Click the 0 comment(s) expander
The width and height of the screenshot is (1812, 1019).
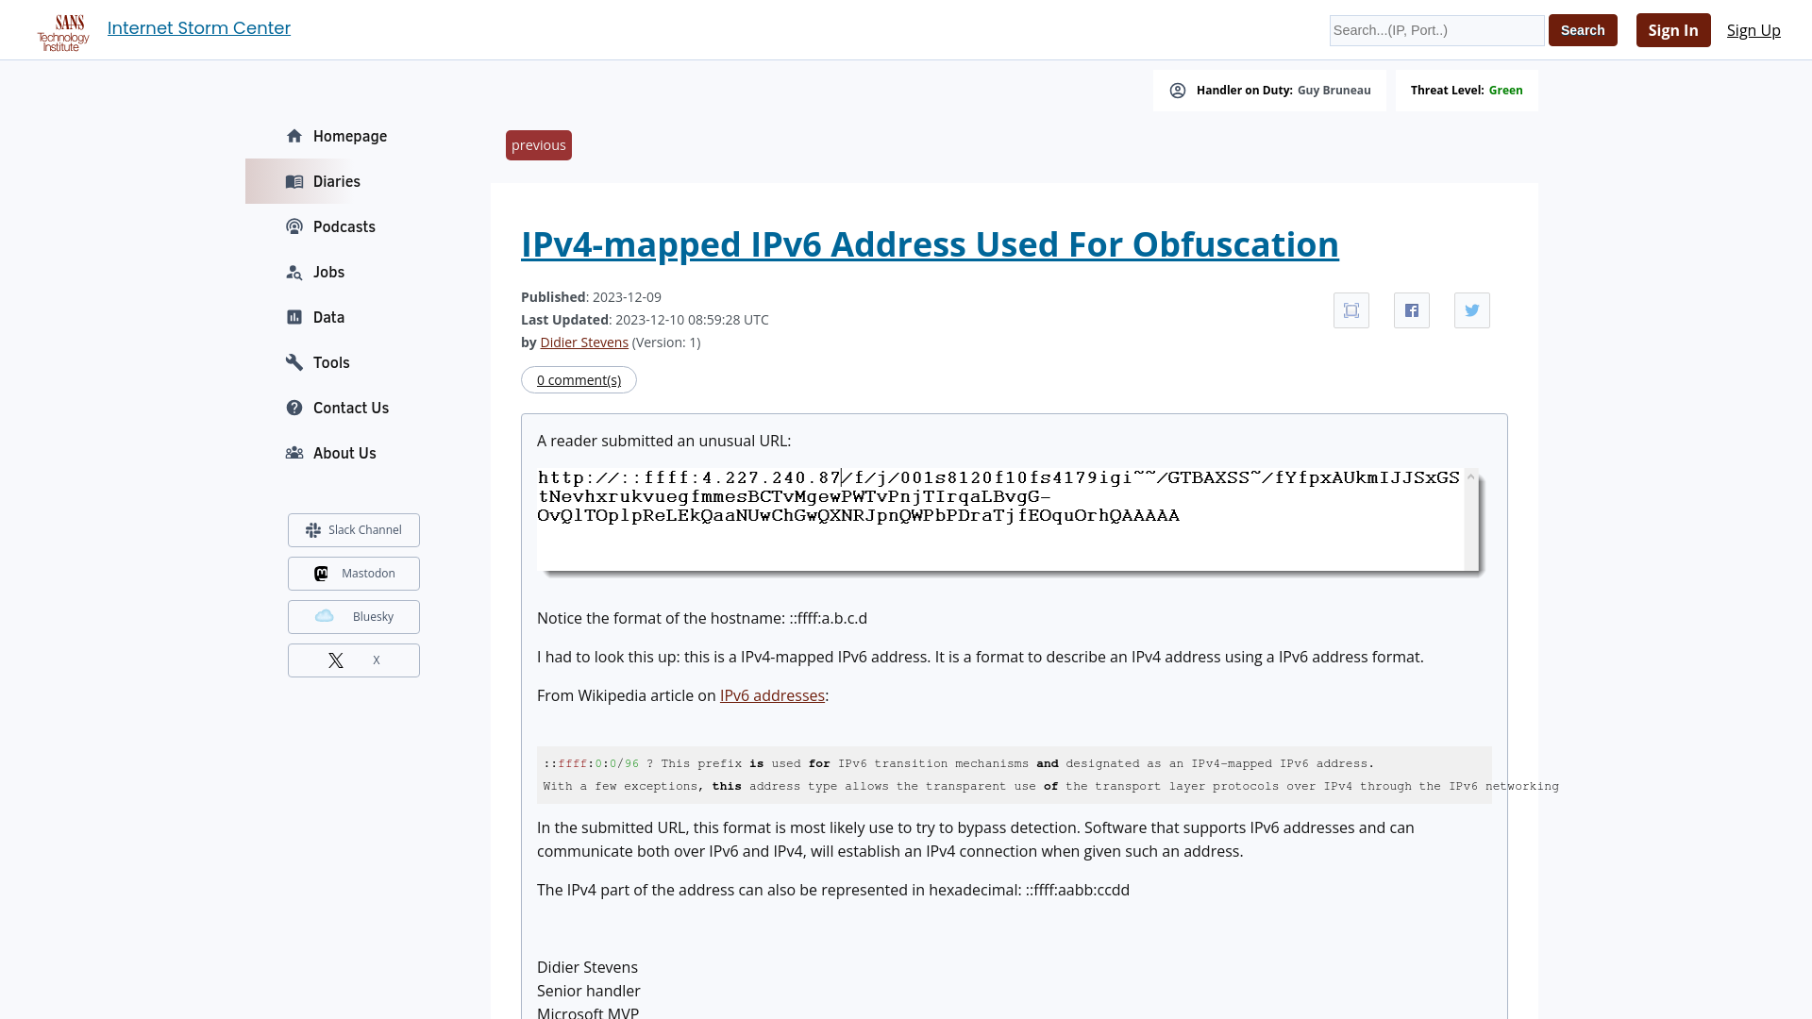[x=579, y=378]
